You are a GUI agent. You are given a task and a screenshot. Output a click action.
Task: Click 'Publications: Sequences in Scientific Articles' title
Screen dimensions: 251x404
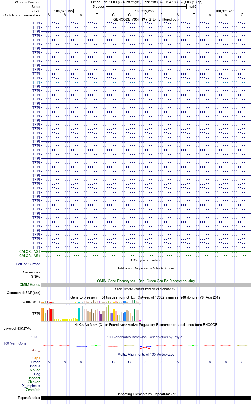coord(146,268)
